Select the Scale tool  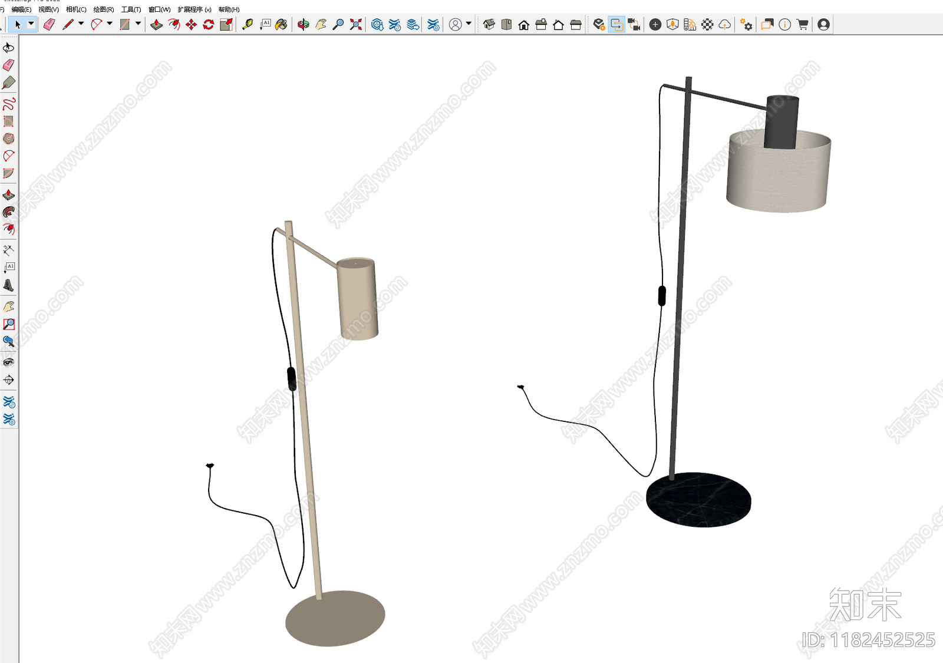click(226, 24)
